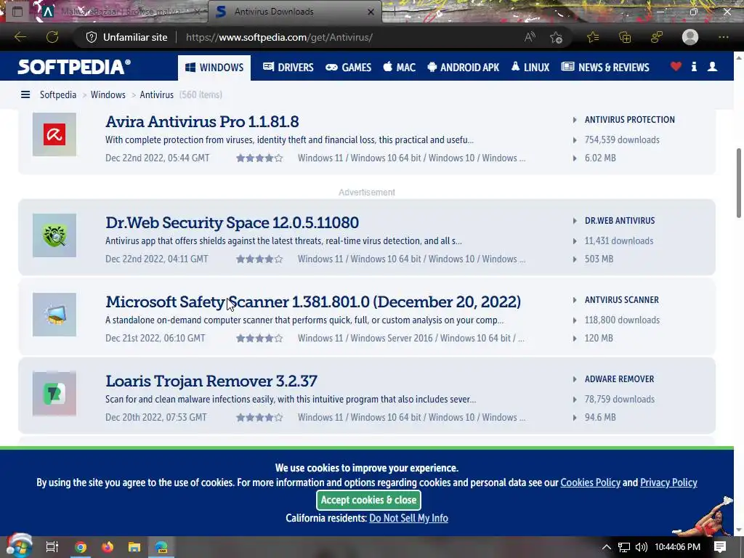Open the volume icon in system tray

tap(642, 547)
